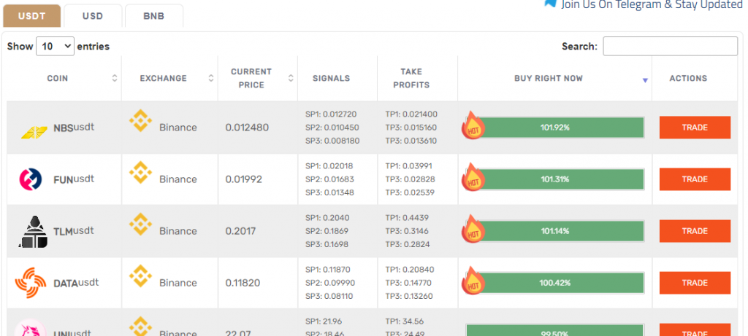Click the TLM coin logo icon

coord(32,232)
